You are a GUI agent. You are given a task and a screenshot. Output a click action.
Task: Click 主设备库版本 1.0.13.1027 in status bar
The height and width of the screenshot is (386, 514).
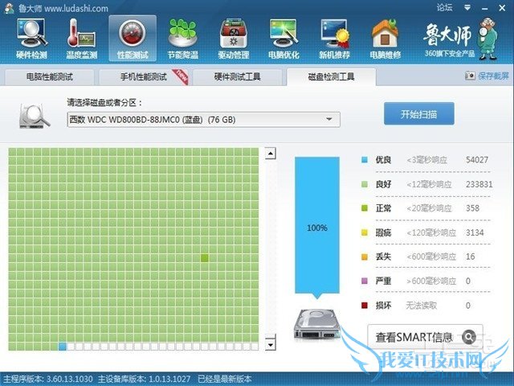(144, 379)
